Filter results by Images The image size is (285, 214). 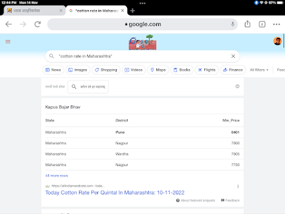click(78, 70)
